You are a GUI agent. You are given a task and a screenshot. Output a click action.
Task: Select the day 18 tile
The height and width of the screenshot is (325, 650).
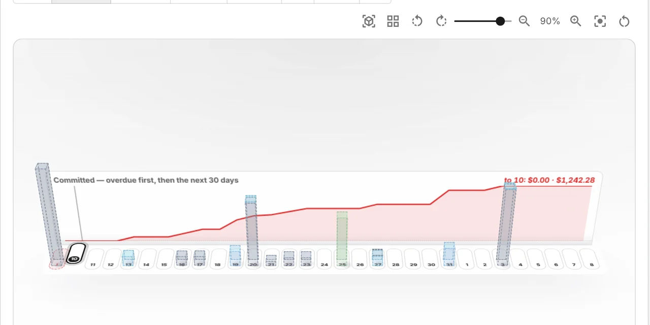click(218, 259)
